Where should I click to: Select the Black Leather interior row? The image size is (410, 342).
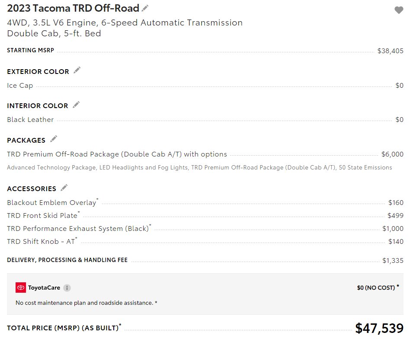[x=205, y=120]
